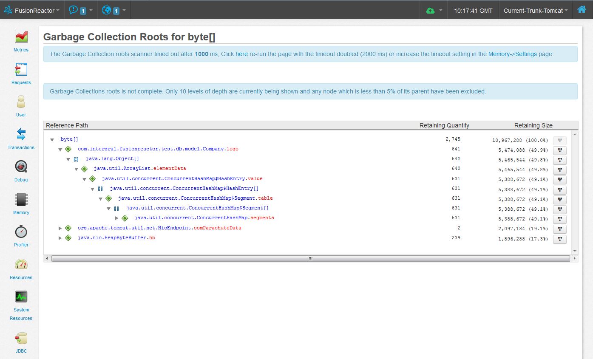Open the Profiler stopwatch icon

[x=21, y=232]
